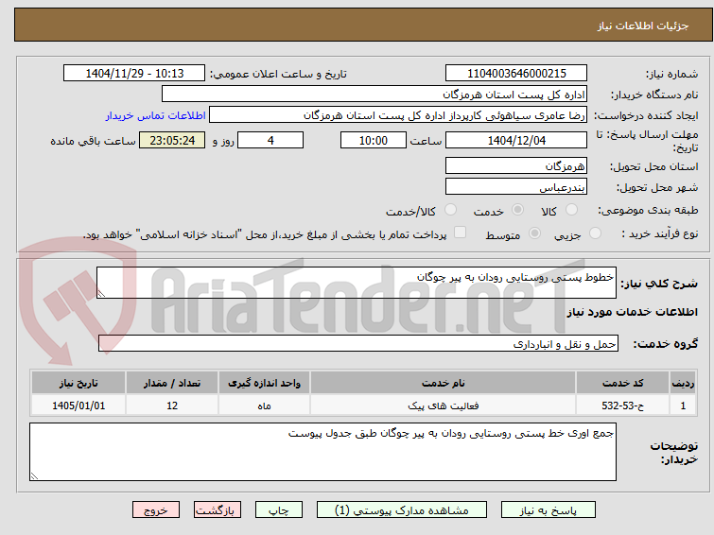Image resolution: width=714 pixels, height=535 pixels.
Task: Click the توضیحات خریدار text area
Action: click(322, 452)
